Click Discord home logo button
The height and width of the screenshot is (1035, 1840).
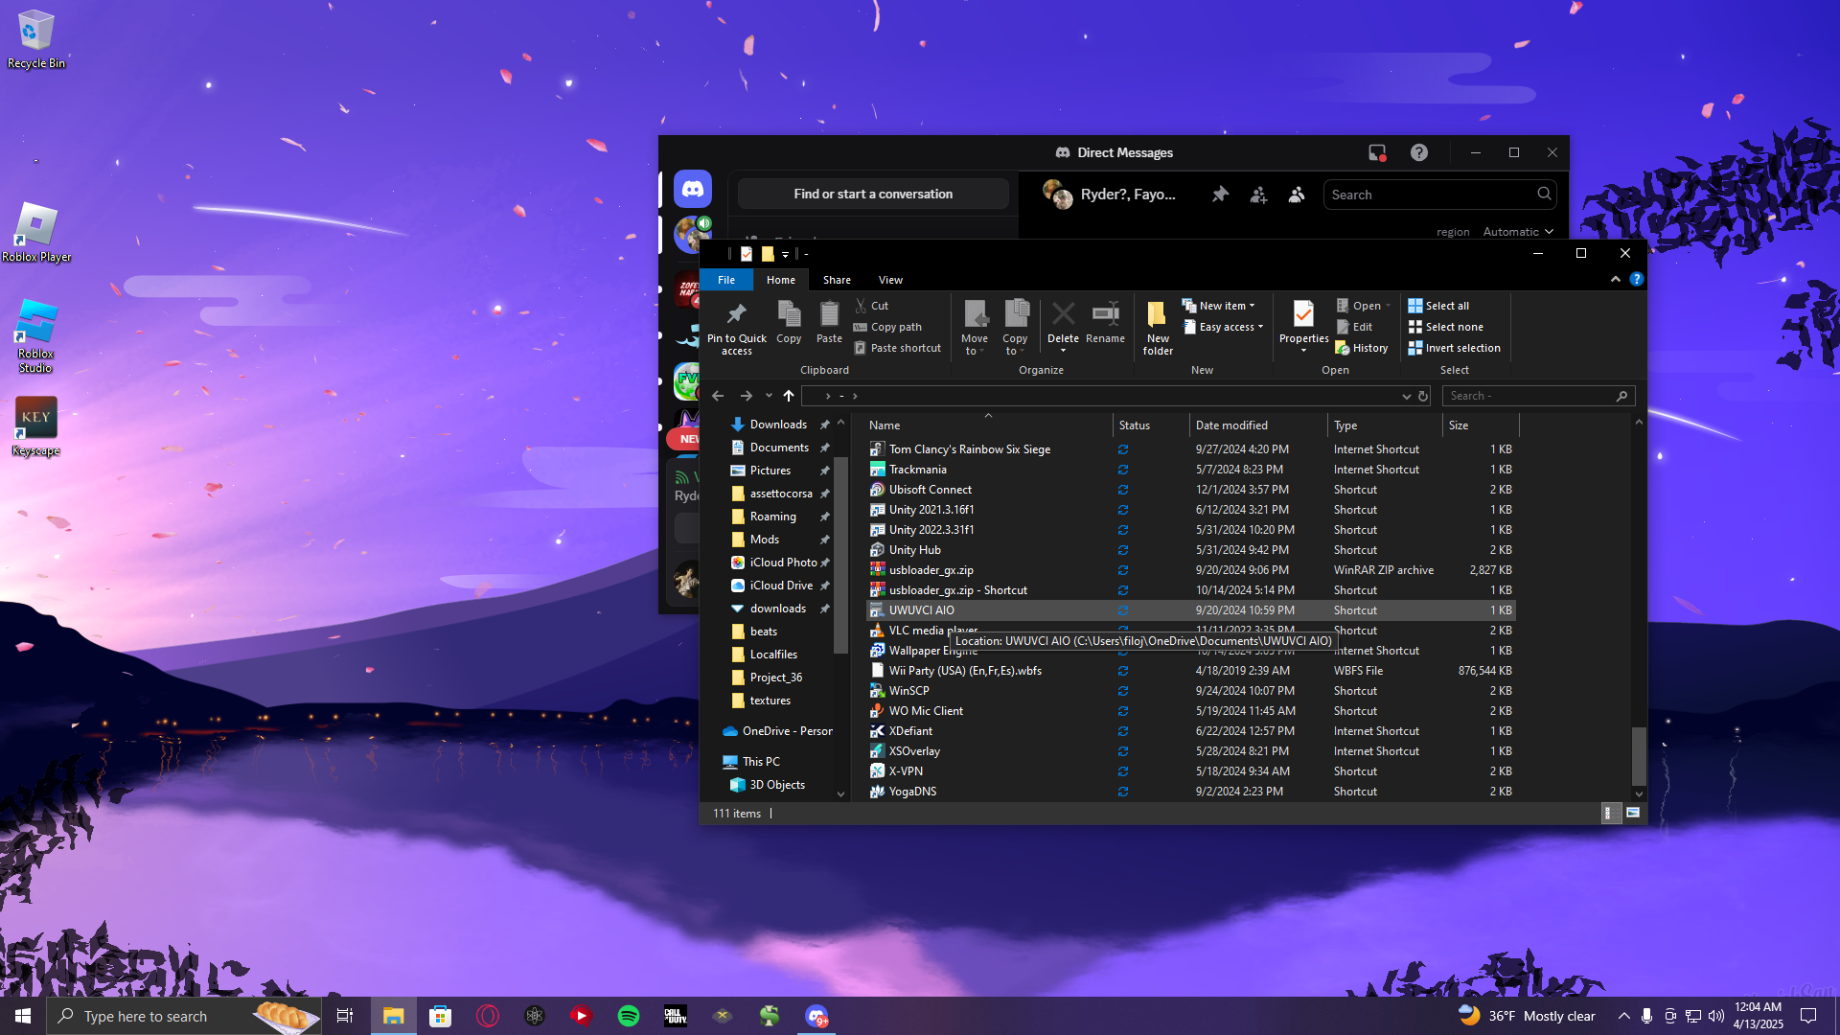click(692, 190)
